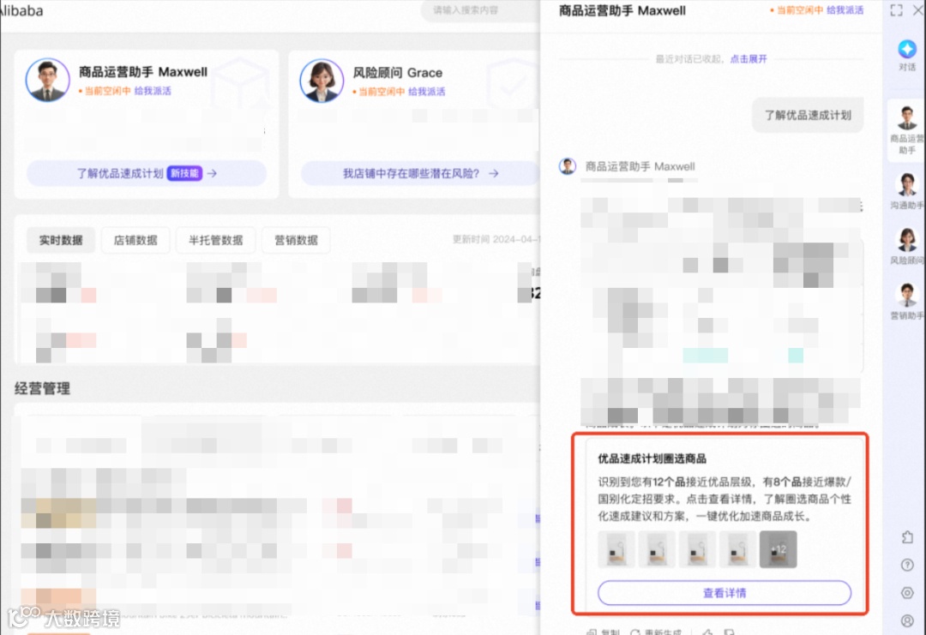The height and width of the screenshot is (635, 926).
Task: Click 风险顾问 Grace card title
Action: tap(398, 73)
